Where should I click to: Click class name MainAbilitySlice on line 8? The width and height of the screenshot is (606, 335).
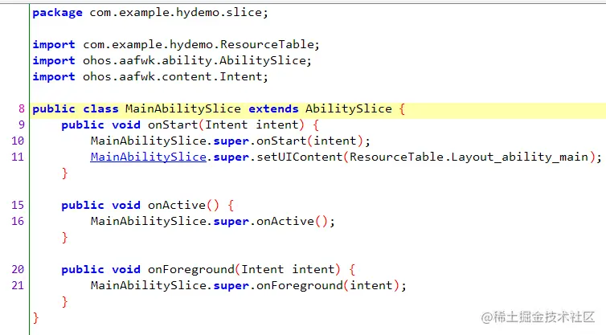(182, 109)
